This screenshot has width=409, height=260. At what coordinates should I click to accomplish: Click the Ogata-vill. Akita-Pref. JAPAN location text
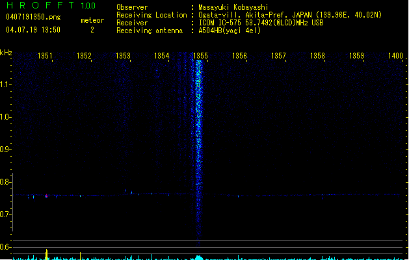(x=290, y=15)
